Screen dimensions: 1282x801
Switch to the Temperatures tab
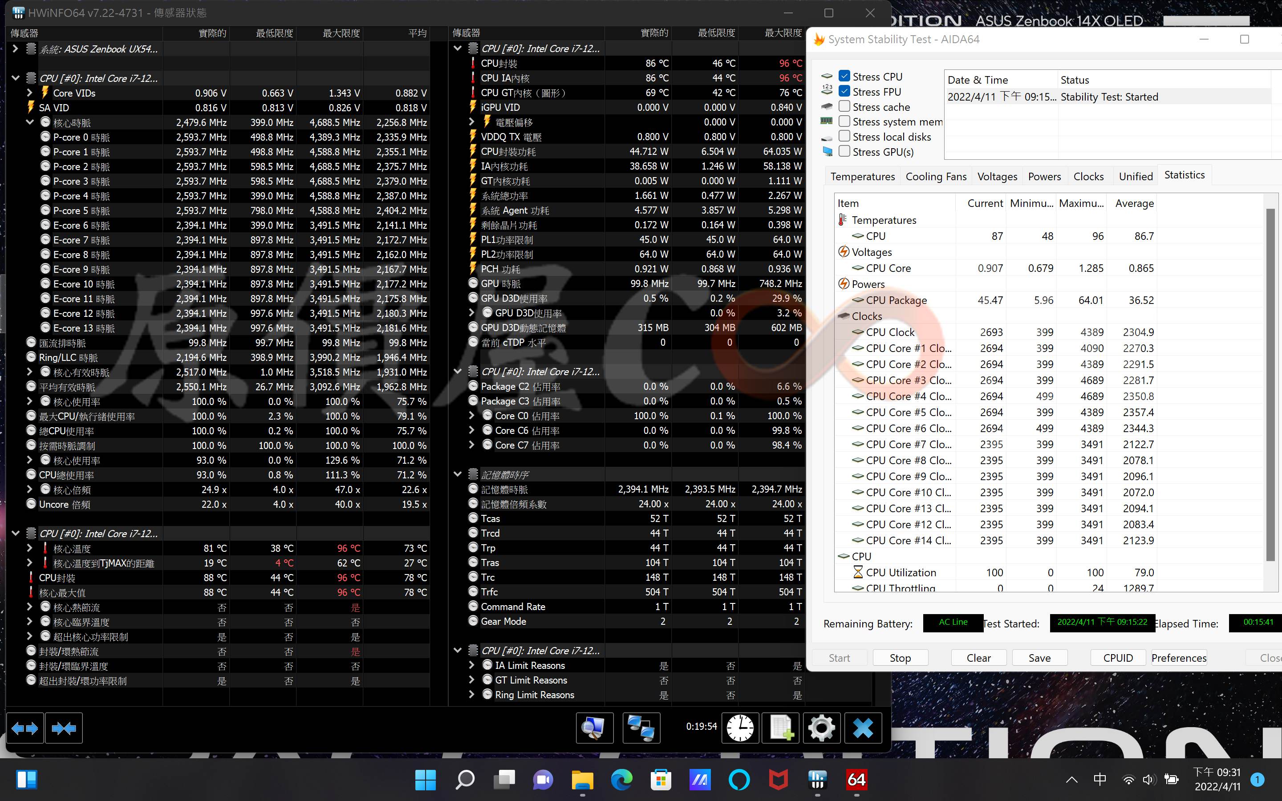pyautogui.click(x=862, y=176)
